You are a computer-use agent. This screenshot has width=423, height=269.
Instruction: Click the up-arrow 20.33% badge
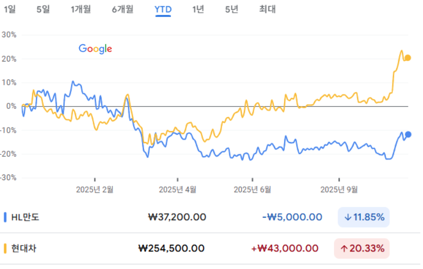[362, 248]
